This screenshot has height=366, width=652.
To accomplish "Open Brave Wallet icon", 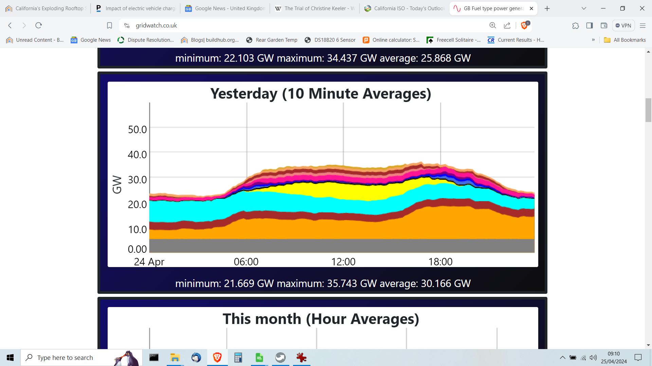I will point(604,25).
